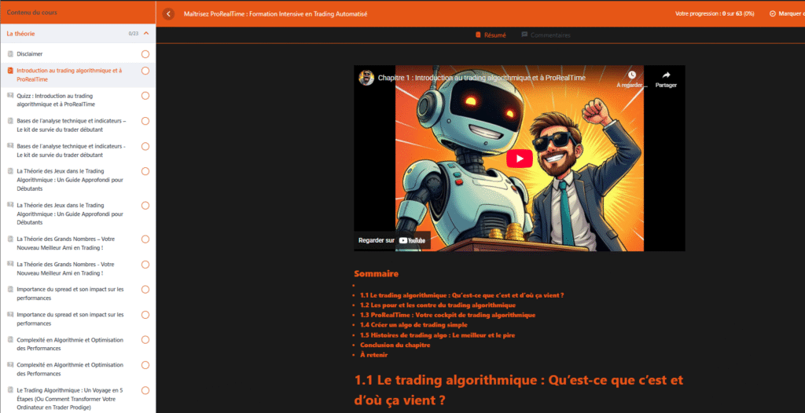Screen dimensions: 805x413
Task: Click the channel avatar in video header
Action: click(x=366, y=78)
